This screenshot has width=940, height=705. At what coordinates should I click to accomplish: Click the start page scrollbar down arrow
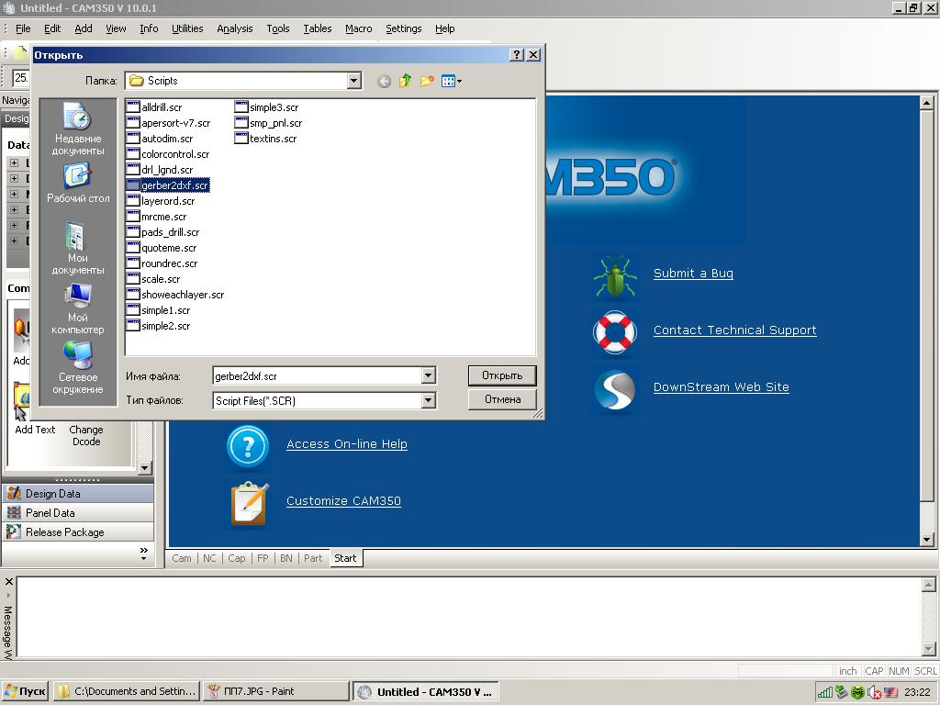click(927, 539)
